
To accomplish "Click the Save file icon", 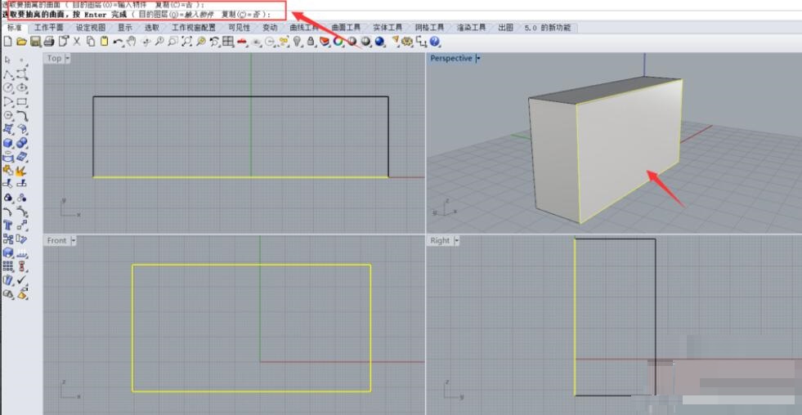I will coord(35,41).
